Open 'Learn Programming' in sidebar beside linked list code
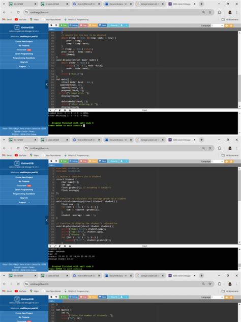Image resolution: width=241 pixels, height=322 pixels. 24,54
